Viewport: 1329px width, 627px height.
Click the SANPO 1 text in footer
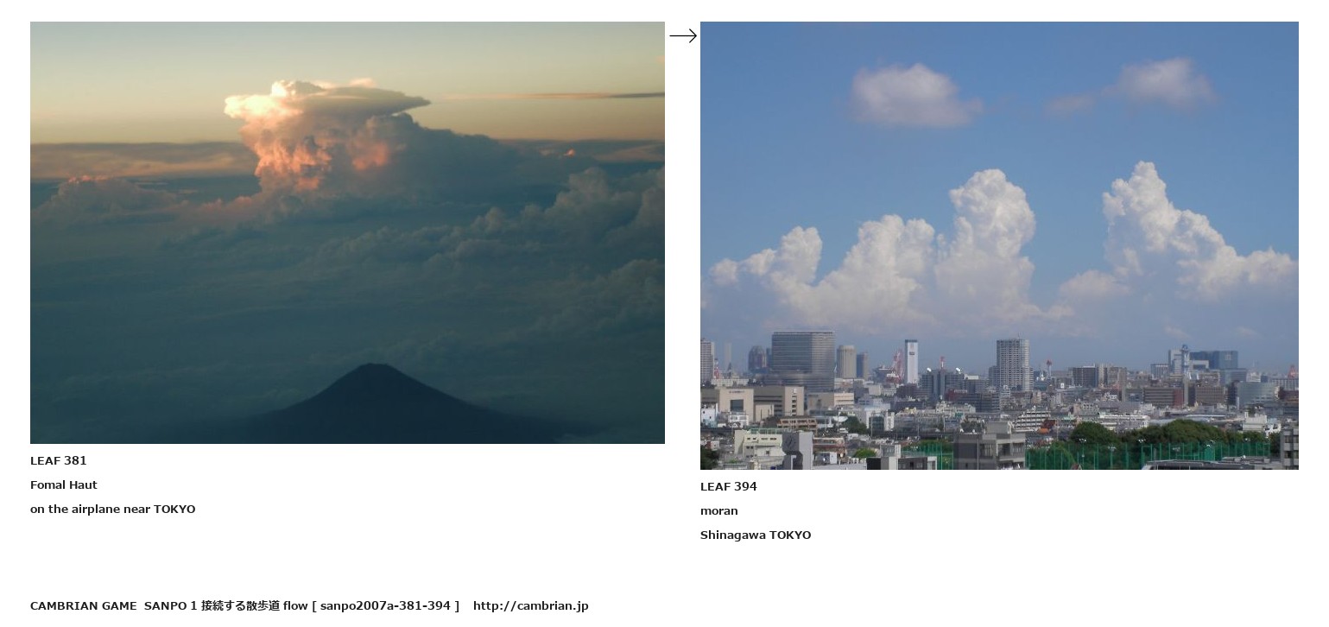[171, 605]
